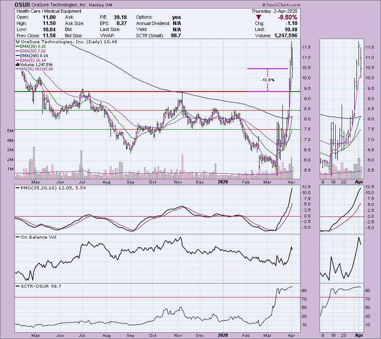Click the P/E value 39.18
Viewport: 381px width, 339px height.
pos(120,17)
